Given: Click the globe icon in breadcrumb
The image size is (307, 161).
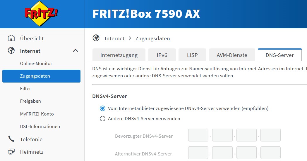Looking at the screenshot, I should pos(96,38).
